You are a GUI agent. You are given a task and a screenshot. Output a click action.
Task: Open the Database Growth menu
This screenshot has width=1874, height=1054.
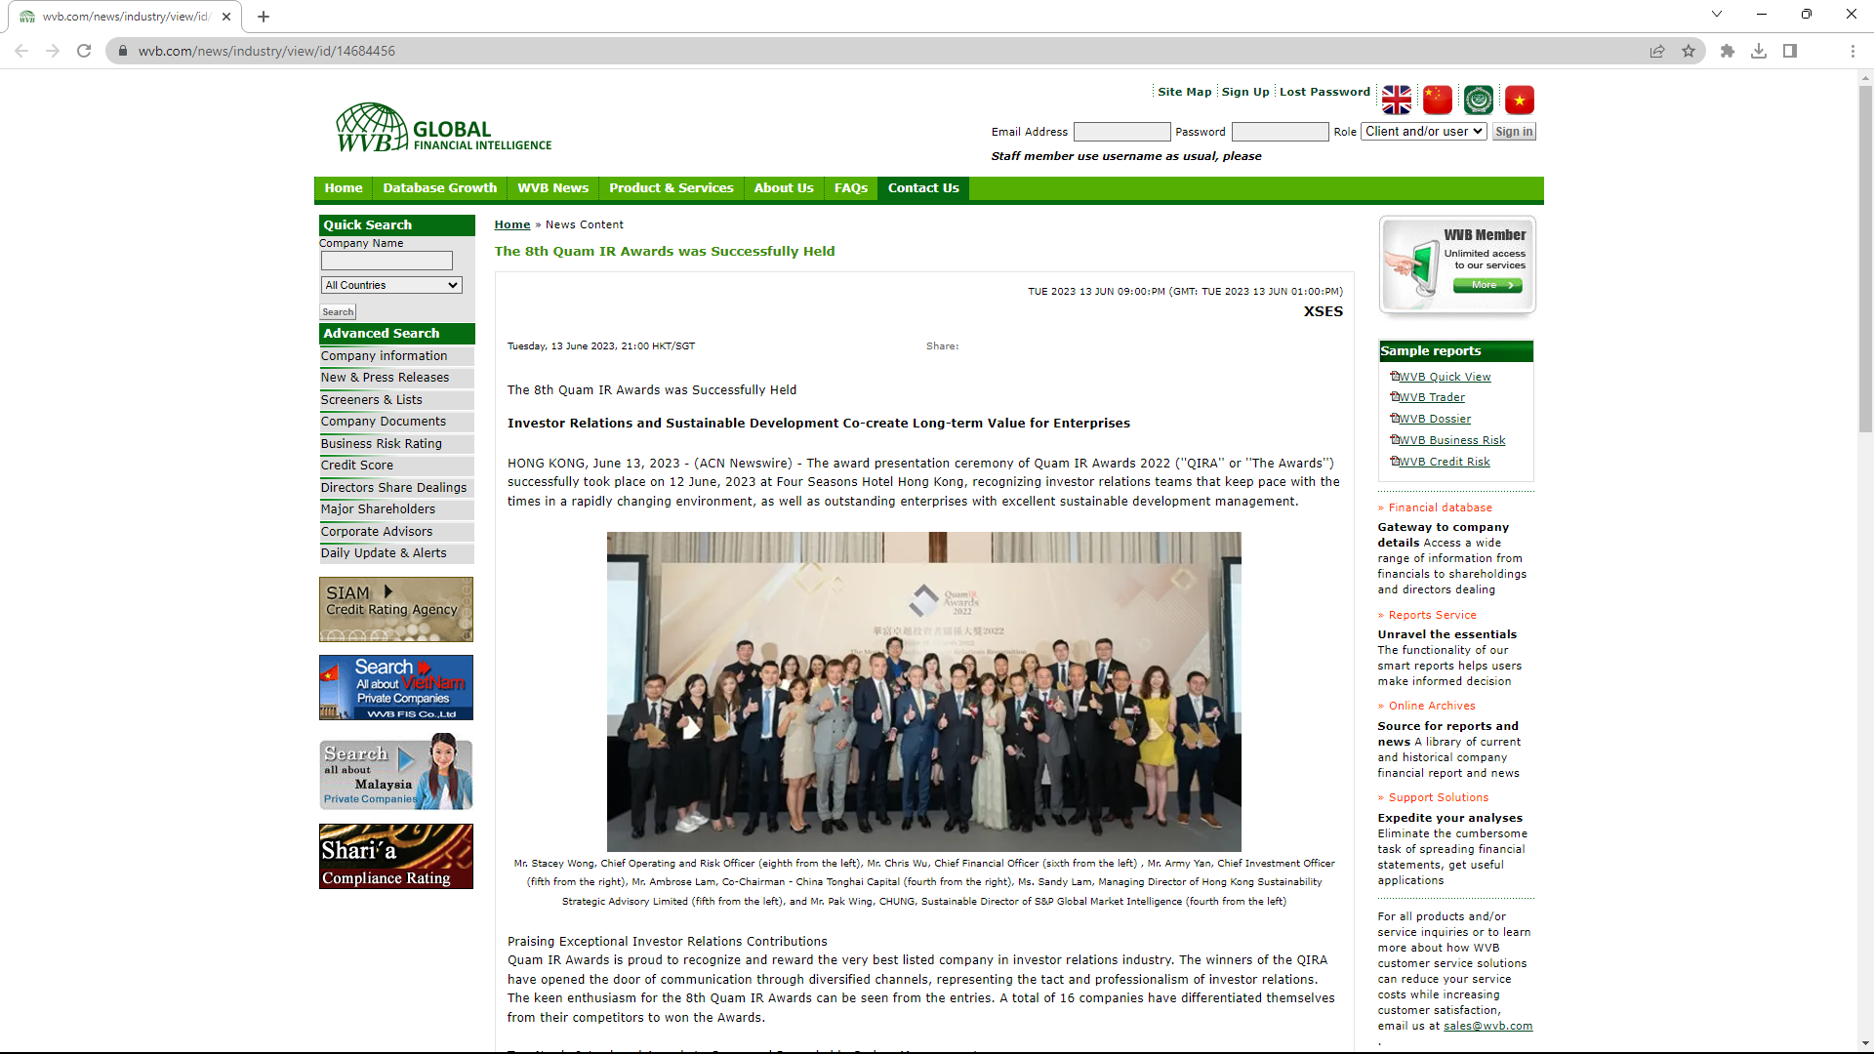439,188
